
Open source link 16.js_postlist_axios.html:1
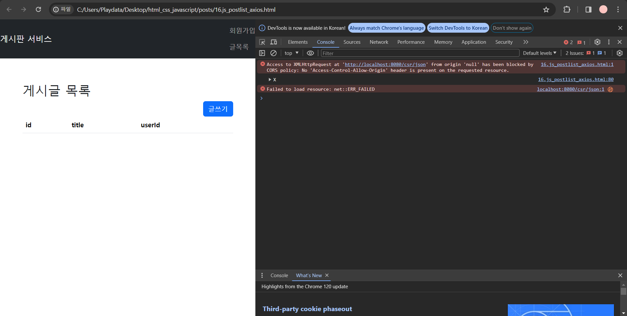(577, 65)
